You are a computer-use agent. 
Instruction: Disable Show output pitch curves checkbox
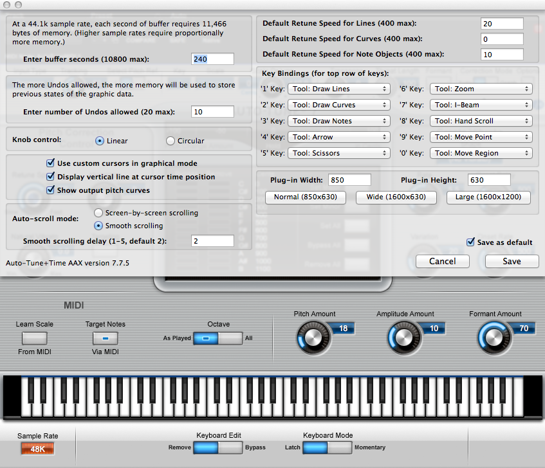pos(51,190)
